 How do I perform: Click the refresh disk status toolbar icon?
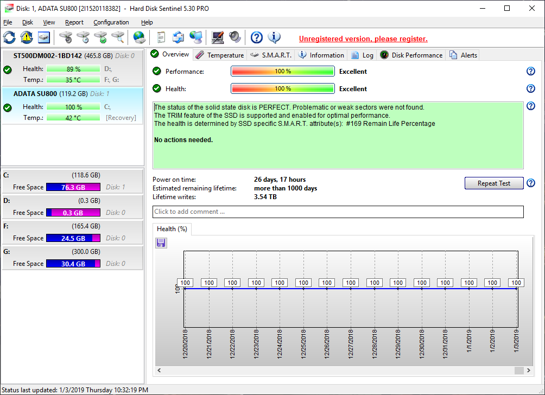10,37
